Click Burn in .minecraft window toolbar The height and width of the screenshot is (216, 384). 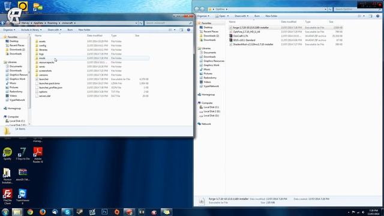point(70,30)
